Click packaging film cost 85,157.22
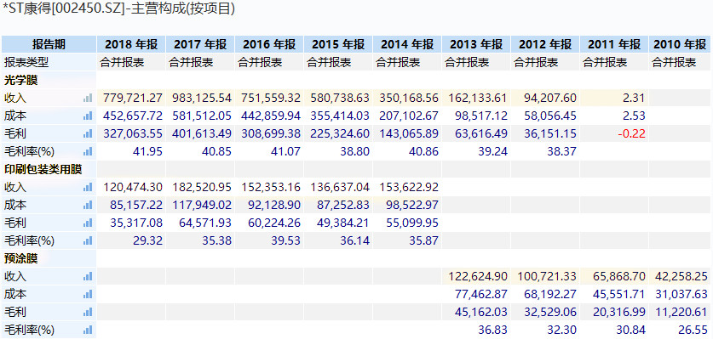The image size is (713, 339). pos(136,205)
